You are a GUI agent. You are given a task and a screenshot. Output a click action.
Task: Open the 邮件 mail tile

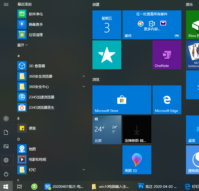click(152, 25)
